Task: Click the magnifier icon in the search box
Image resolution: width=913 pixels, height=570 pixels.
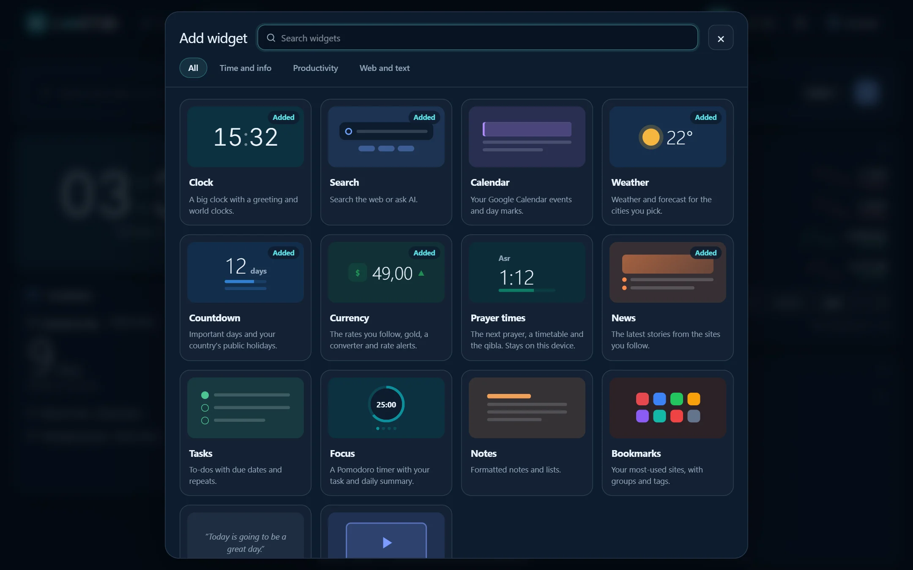Action: pyautogui.click(x=271, y=38)
